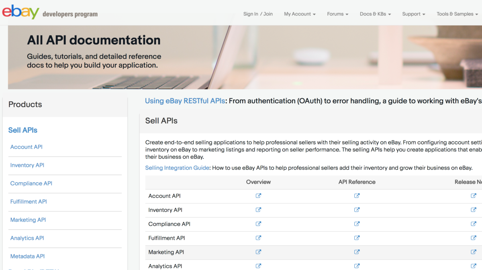Open the Inventory API Reference external link
This screenshot has height=270, width=482.
point(357,210)
